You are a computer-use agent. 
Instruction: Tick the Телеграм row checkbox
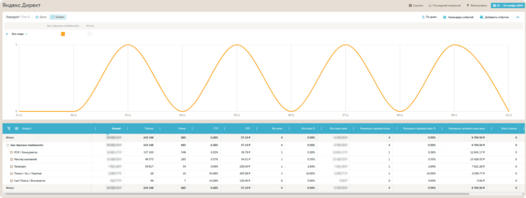click(x=11, y=166)
